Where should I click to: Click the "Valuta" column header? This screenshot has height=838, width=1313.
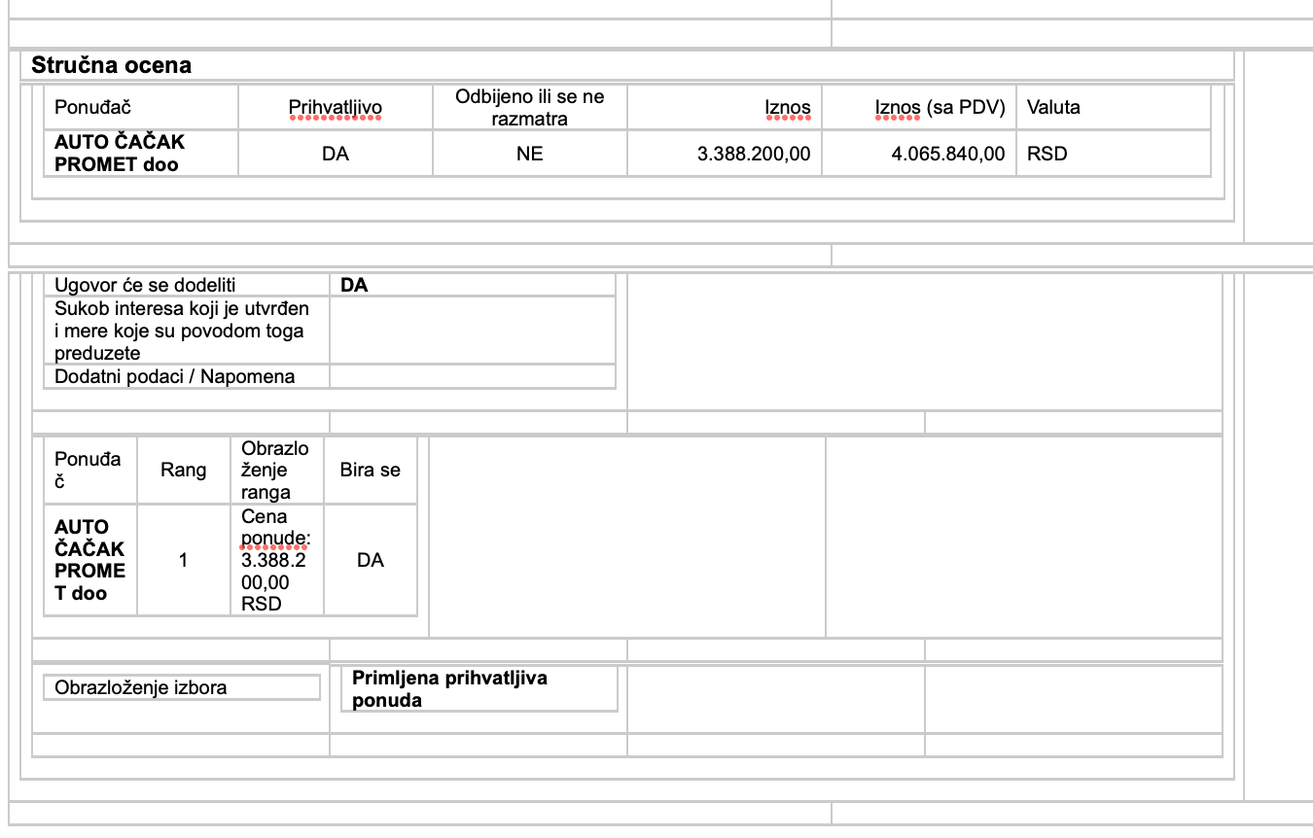coord(1053,107)
